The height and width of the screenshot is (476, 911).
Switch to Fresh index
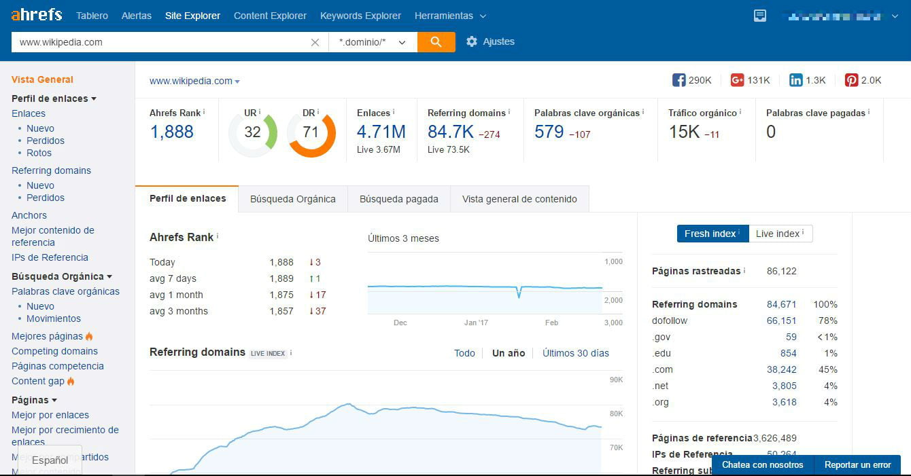click(712, 234)
